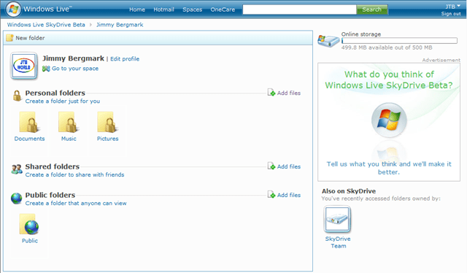
Task: Click the Windows orb in the advertisement
Action: 389,120
